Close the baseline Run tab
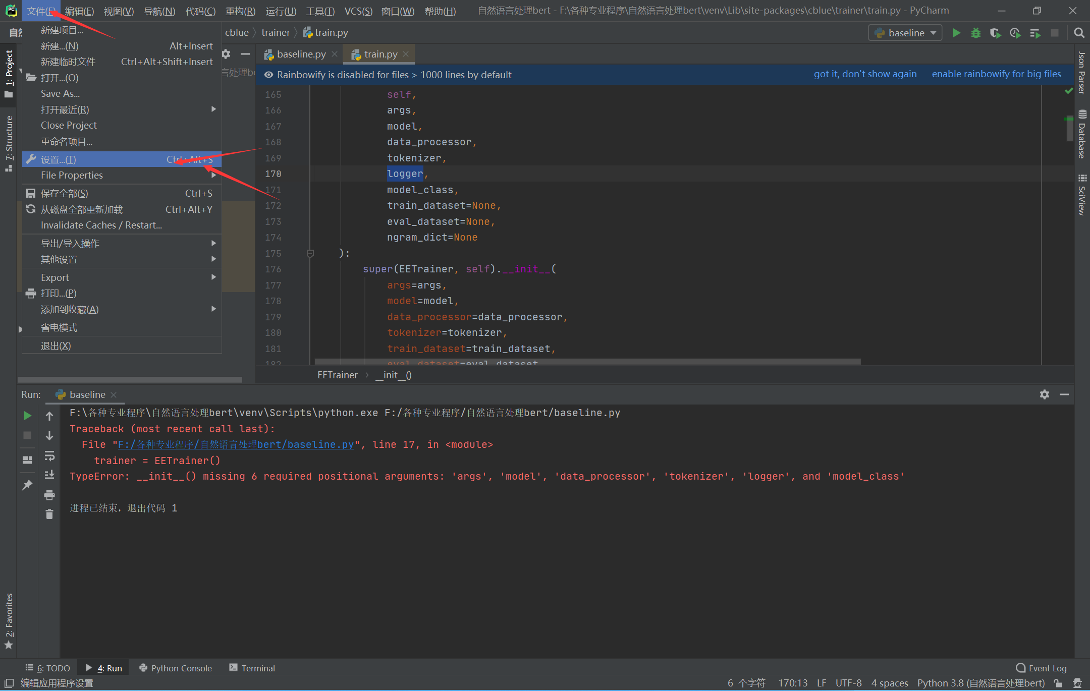This screenshot has height=691, width=1090. [x=114, y=394]
